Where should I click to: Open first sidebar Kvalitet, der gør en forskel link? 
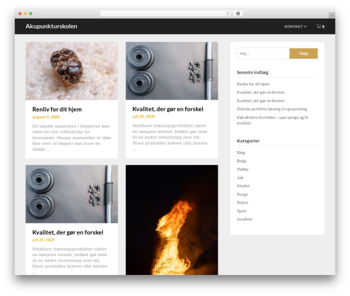click(x=260, y=92)
